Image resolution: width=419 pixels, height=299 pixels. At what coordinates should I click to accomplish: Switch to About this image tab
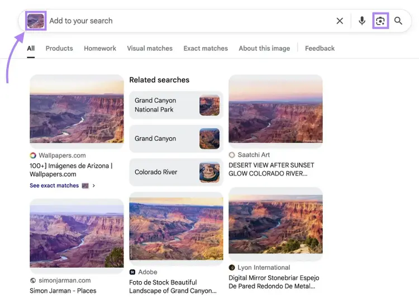coord(264,49)
